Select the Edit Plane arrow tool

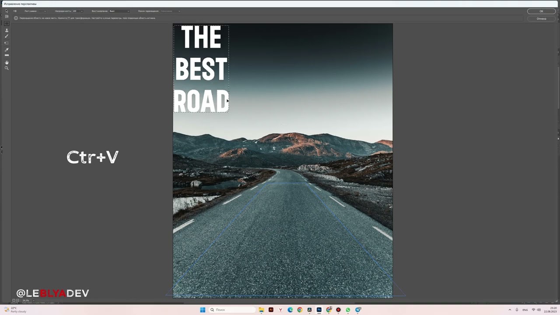(x=7, y=11)
